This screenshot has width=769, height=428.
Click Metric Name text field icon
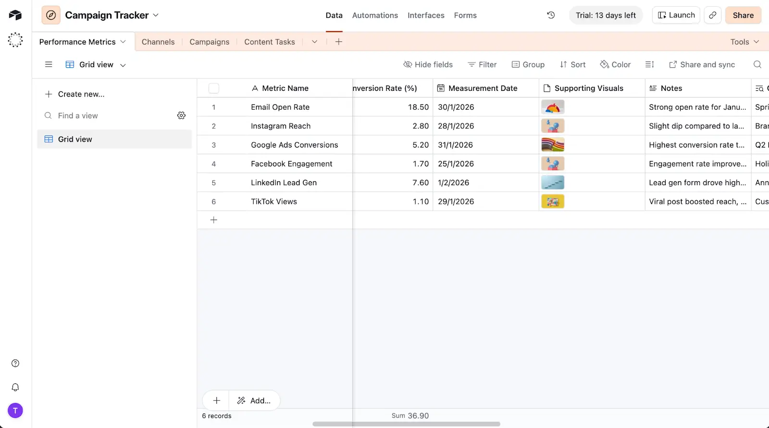pyautogui.click(x=255, y=88)
